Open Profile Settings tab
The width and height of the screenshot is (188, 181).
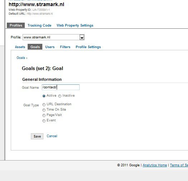coord(88,47)
